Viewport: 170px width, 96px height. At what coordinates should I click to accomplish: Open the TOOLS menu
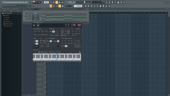[23, 2]
